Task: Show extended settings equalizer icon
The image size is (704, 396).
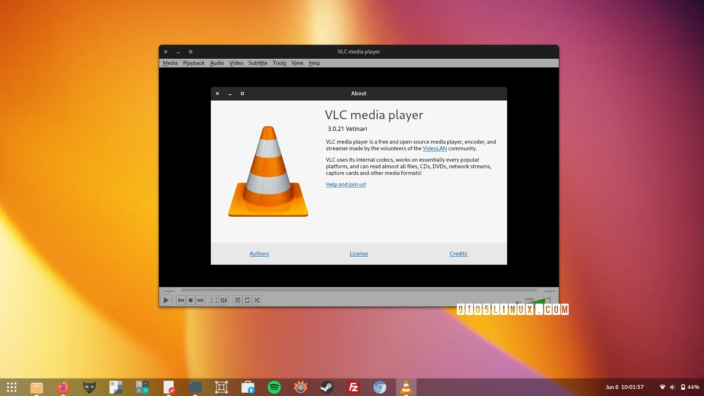Action: pos(224,300)
